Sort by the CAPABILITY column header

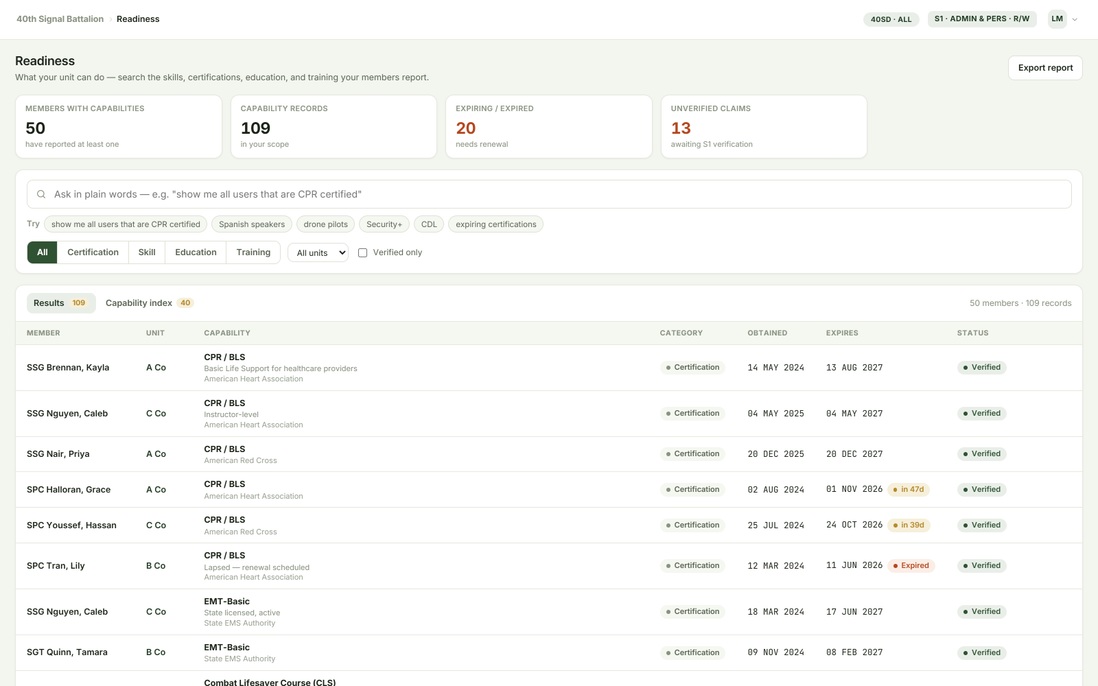(227, 333)
